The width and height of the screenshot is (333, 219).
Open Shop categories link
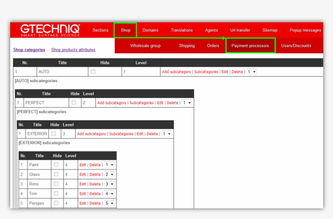(29, 49)
